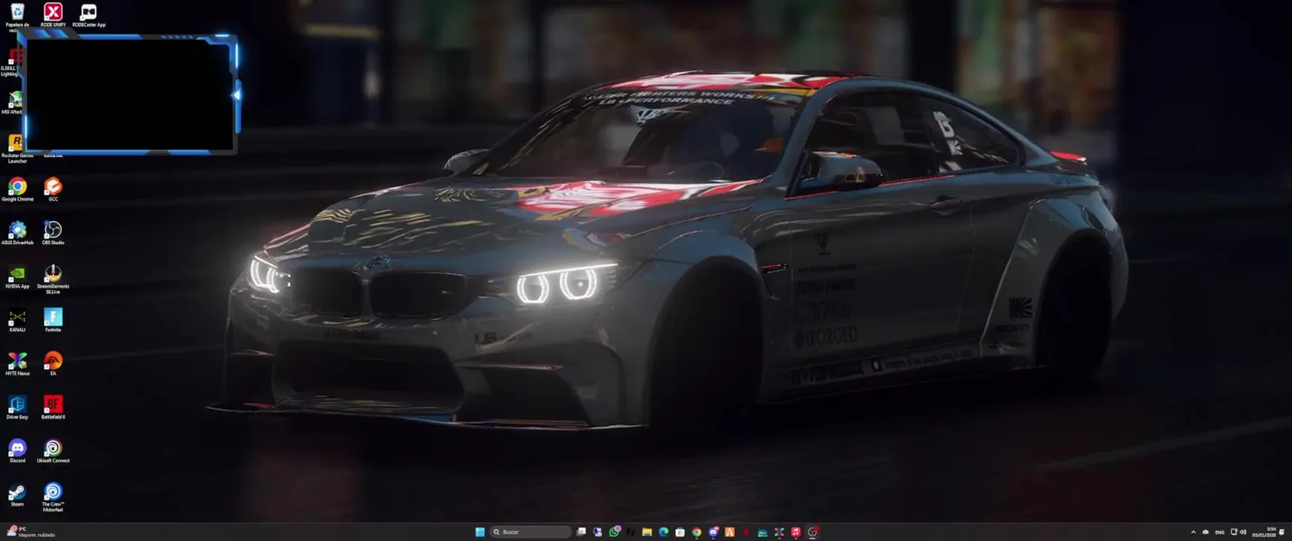This screenshot has height=541, width=1292.
Task: Open Task View from the taskbar
Action: pos(581,532)
